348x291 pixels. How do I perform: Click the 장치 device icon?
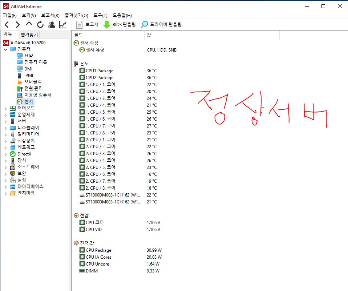pyautogui.click(x=13, y=161)
